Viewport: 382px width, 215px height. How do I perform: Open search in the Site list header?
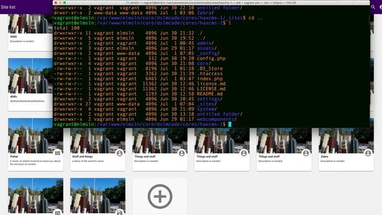[x=373, y=7]
